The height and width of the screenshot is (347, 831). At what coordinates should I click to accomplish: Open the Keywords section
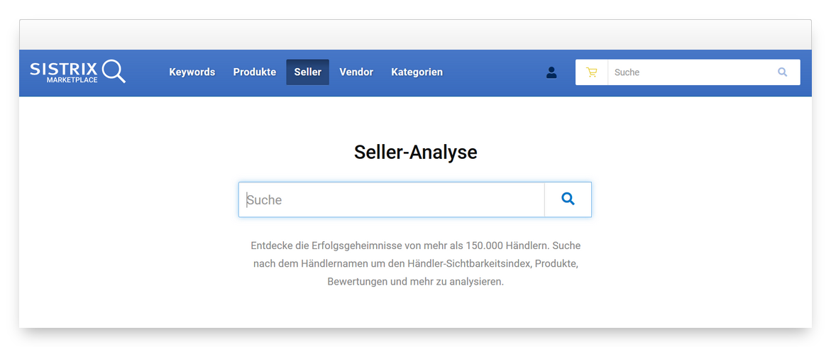(192, 72)
